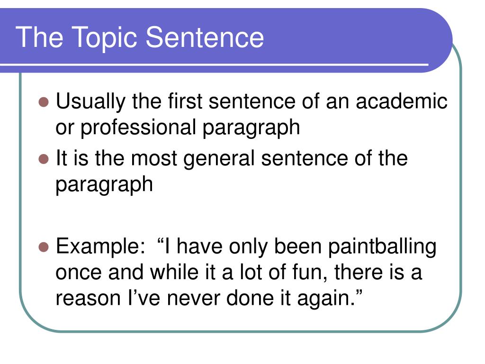Click the bullet dot before 'Usually the first'
485x364 pixels.
(44, 102)
